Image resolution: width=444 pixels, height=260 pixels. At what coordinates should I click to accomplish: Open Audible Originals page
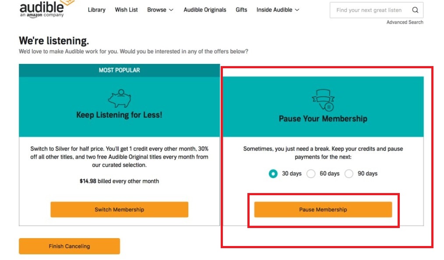[205, 10]
